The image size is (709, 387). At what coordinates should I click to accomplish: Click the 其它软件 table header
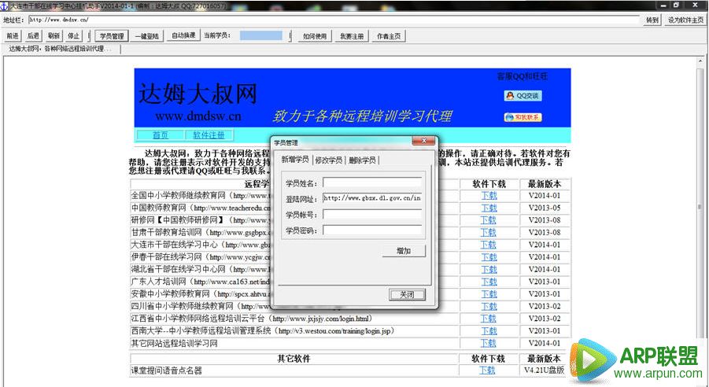point(294,359)
